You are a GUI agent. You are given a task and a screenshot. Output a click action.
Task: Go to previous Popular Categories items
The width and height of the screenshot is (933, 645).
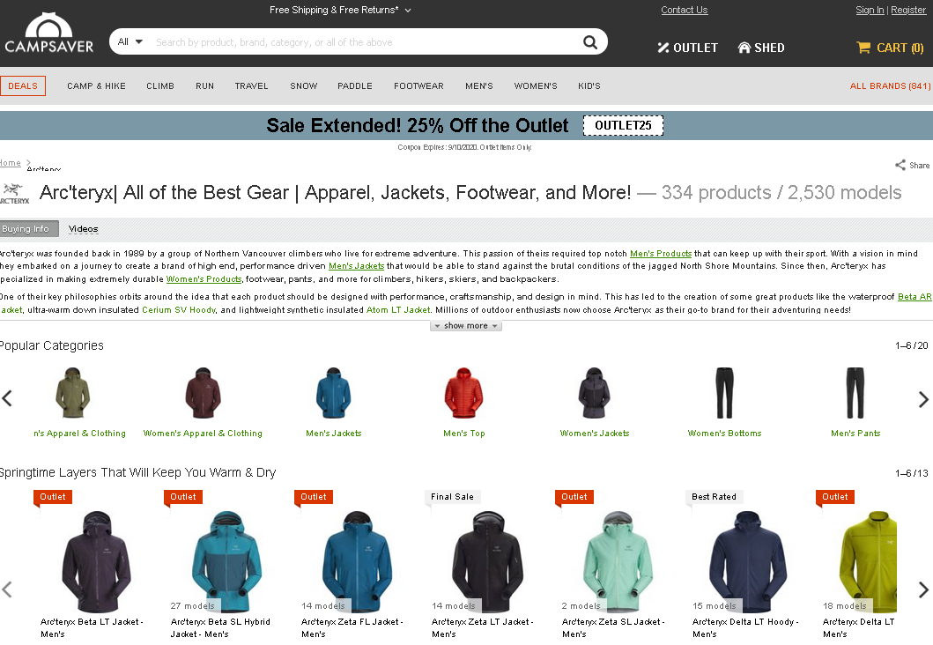[x=7, y=398]
